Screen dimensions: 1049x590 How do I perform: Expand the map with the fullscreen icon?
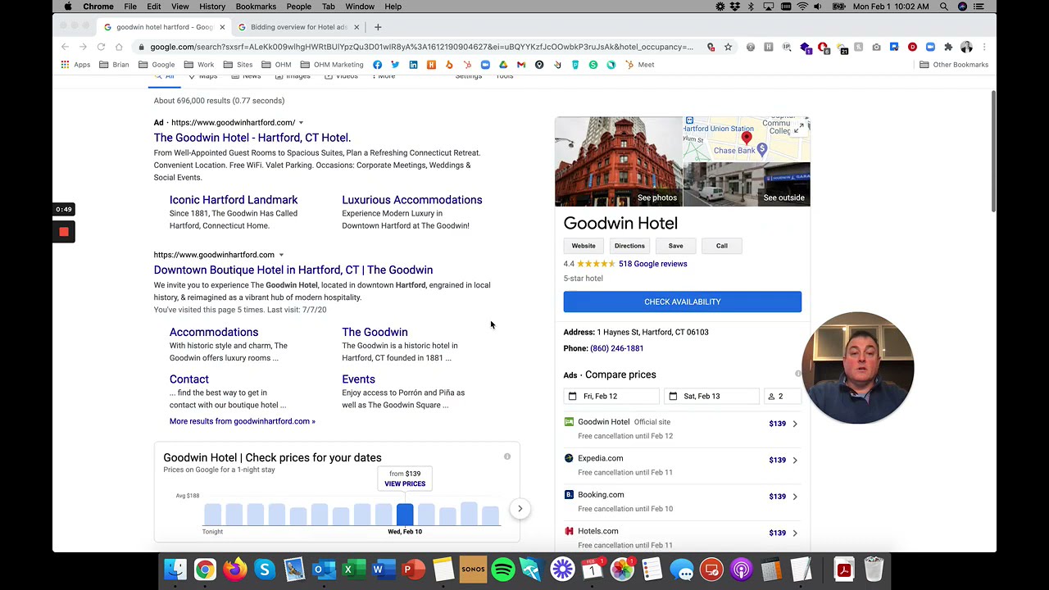(799, 128)
